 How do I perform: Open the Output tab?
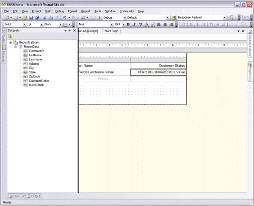point(33,196)
